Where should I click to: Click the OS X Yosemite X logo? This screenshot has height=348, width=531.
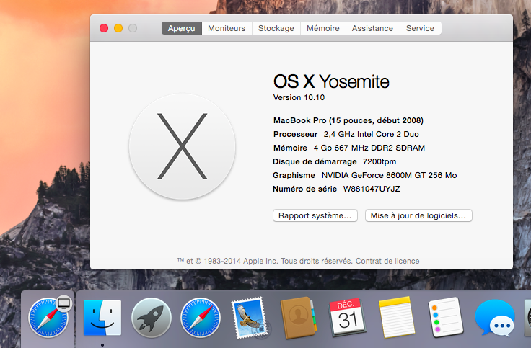tap(183, 146)
